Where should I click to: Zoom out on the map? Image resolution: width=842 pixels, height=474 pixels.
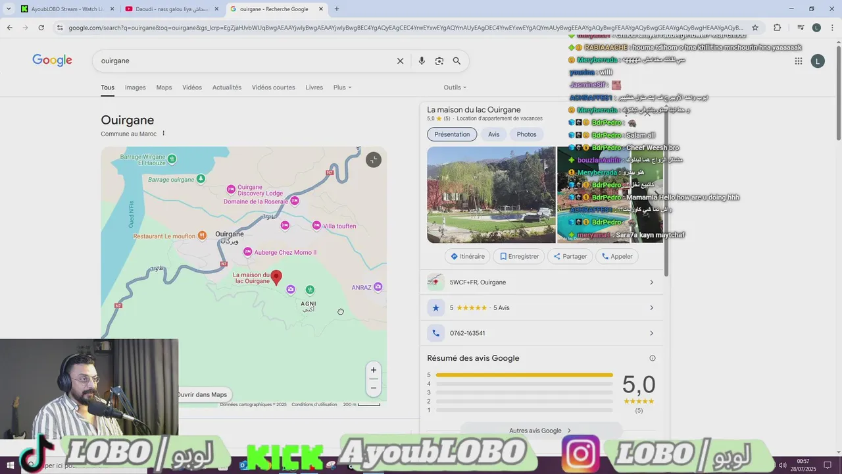click(374, 388)
